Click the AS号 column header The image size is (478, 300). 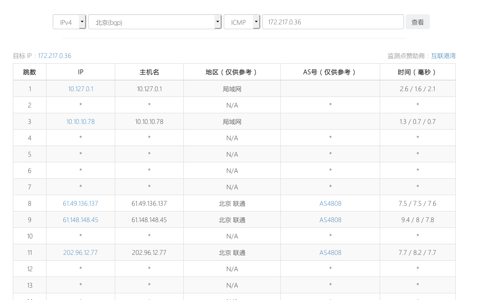point(330,72)
